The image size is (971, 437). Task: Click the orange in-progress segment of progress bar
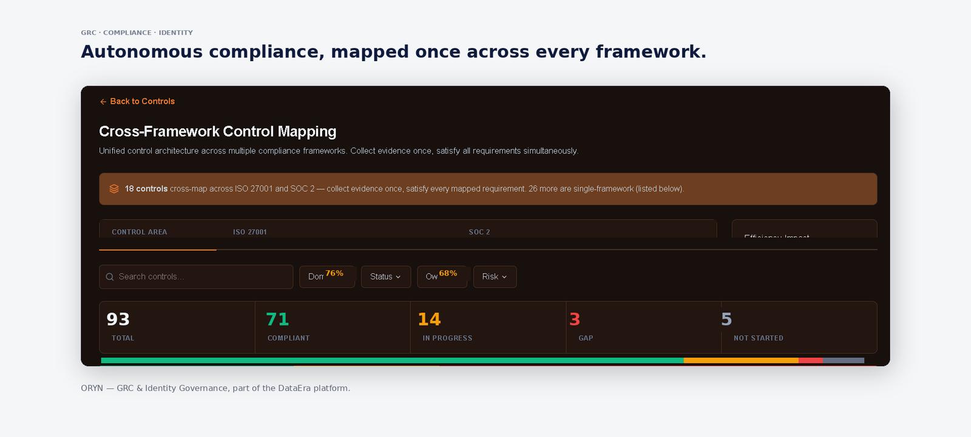[x=741, y=361]
